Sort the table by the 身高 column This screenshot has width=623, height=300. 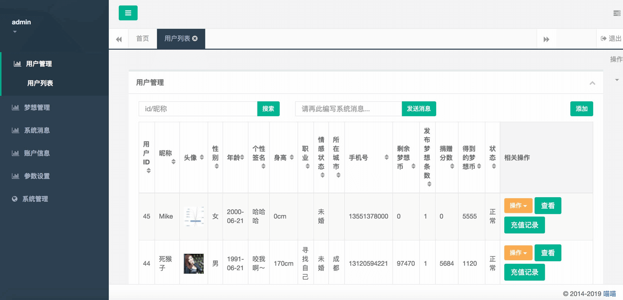click(x=292, y=157)
